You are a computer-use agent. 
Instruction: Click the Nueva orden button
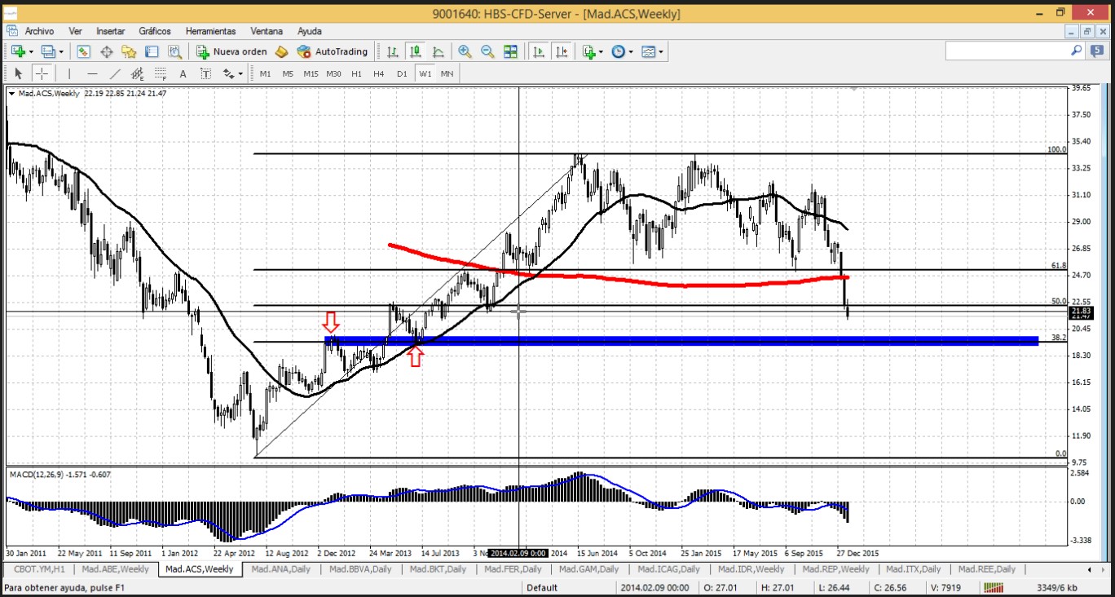tap(232, 51)
